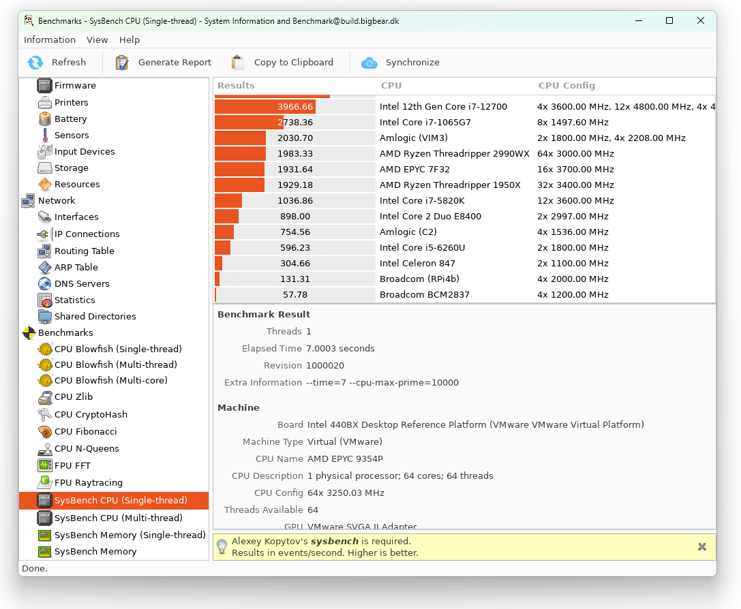
Task: Open SysBench Memory (Single-thread) benchmark
Action: (x=130, y=535)
